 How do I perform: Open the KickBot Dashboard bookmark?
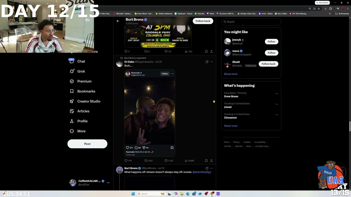(164, 14)
